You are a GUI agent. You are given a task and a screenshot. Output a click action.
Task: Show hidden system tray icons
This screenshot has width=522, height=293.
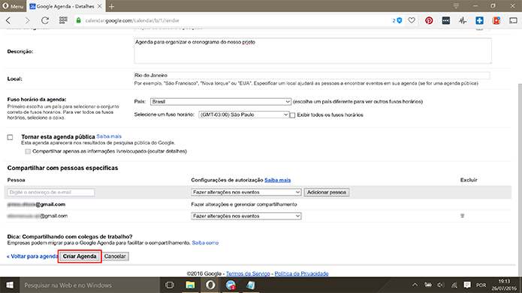415,285
